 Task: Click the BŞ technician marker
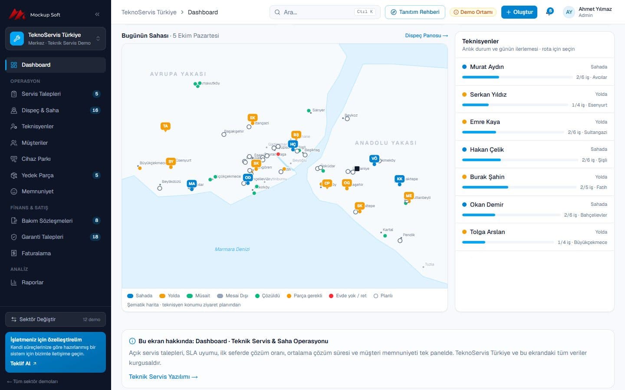click(296, 134)
